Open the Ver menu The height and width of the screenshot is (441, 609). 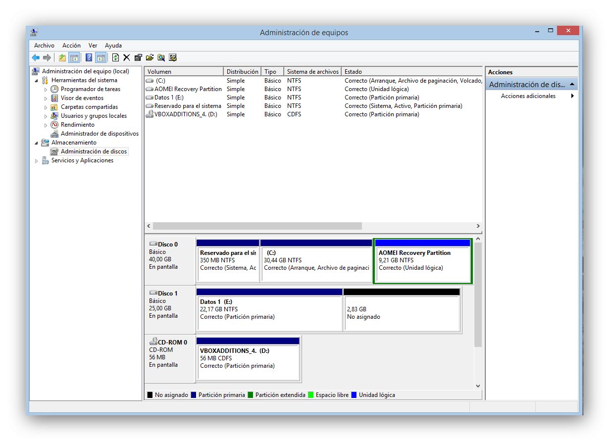(93, 46)
